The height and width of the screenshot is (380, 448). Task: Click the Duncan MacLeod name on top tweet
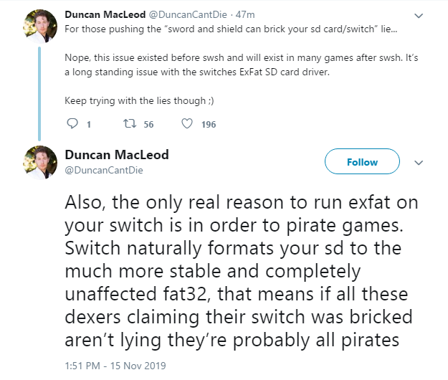pyautogui.click(x=105, y=14)
